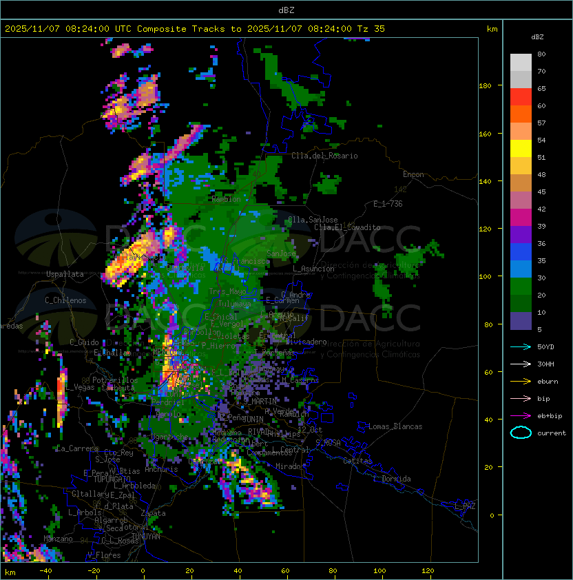Viewport: 573px width, 580px height.
Task: Click the 160 tick label on vertical axis
Action: point(485,134)
